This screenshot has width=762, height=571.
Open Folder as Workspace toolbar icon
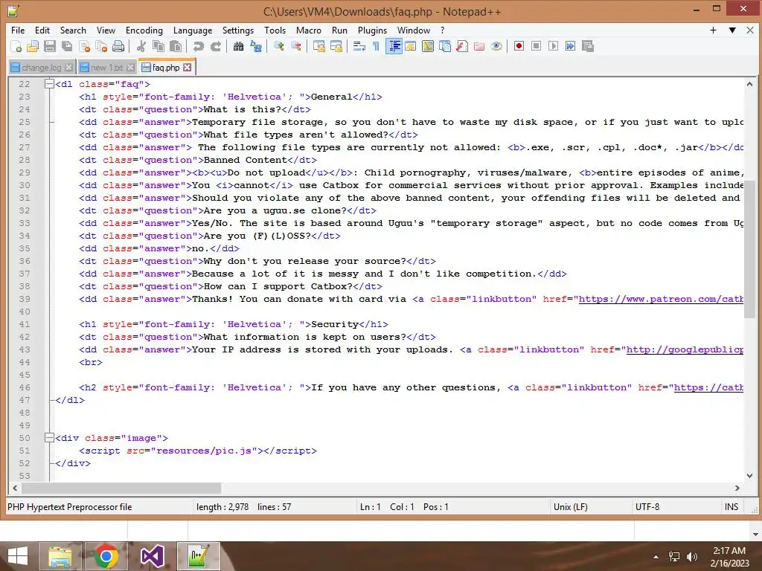click(x=479, y=46)
